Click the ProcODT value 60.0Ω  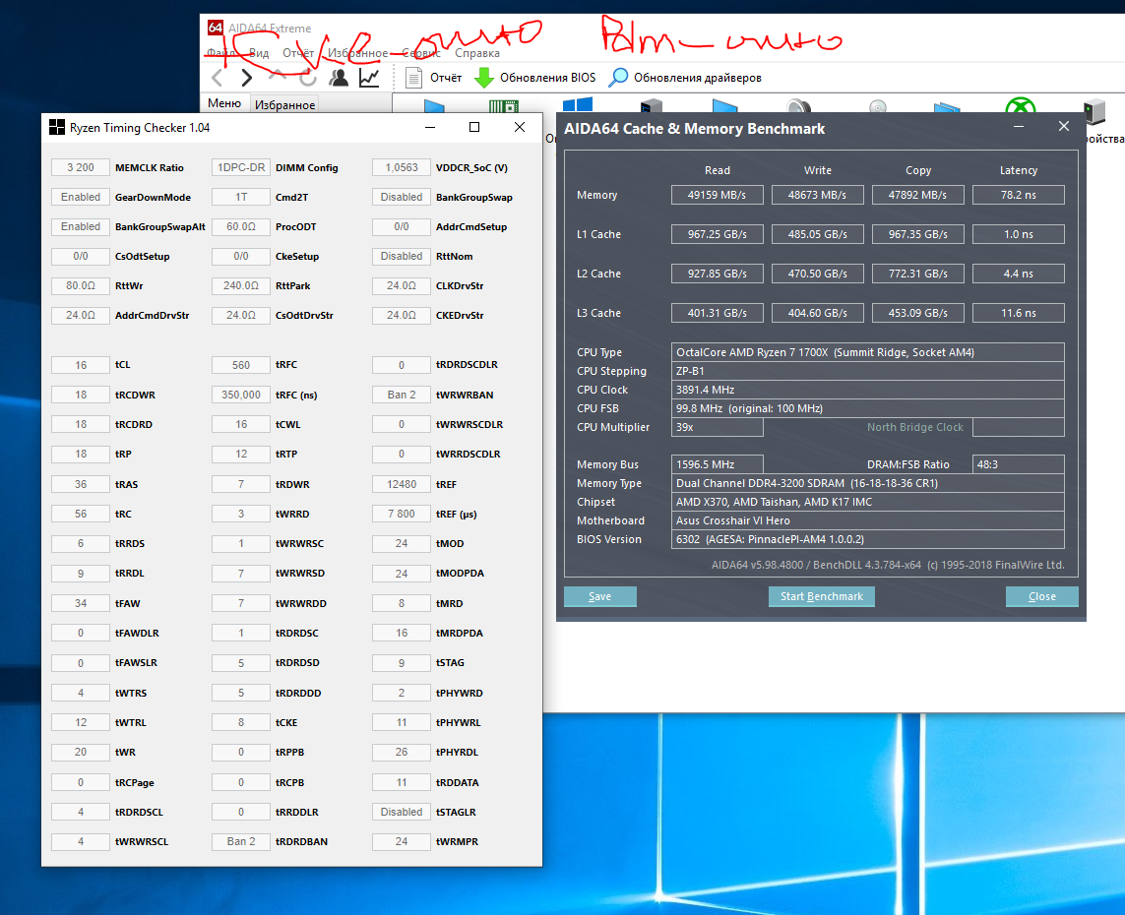coord(241,226)
